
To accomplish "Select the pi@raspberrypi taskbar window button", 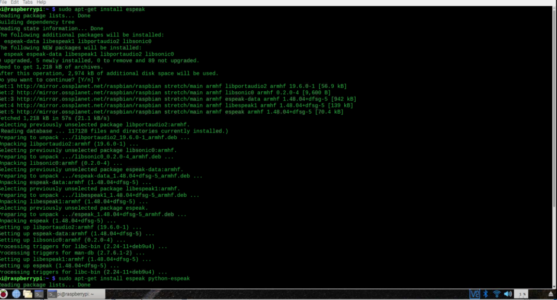I will (76, 294).
